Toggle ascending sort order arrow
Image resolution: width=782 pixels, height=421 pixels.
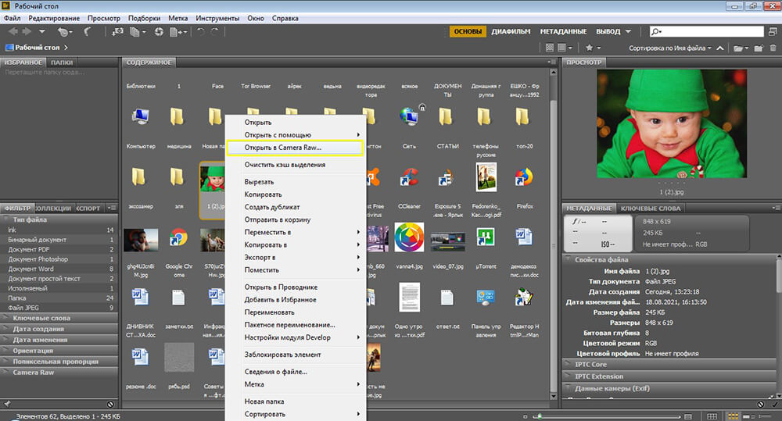[x=719, y=48]
